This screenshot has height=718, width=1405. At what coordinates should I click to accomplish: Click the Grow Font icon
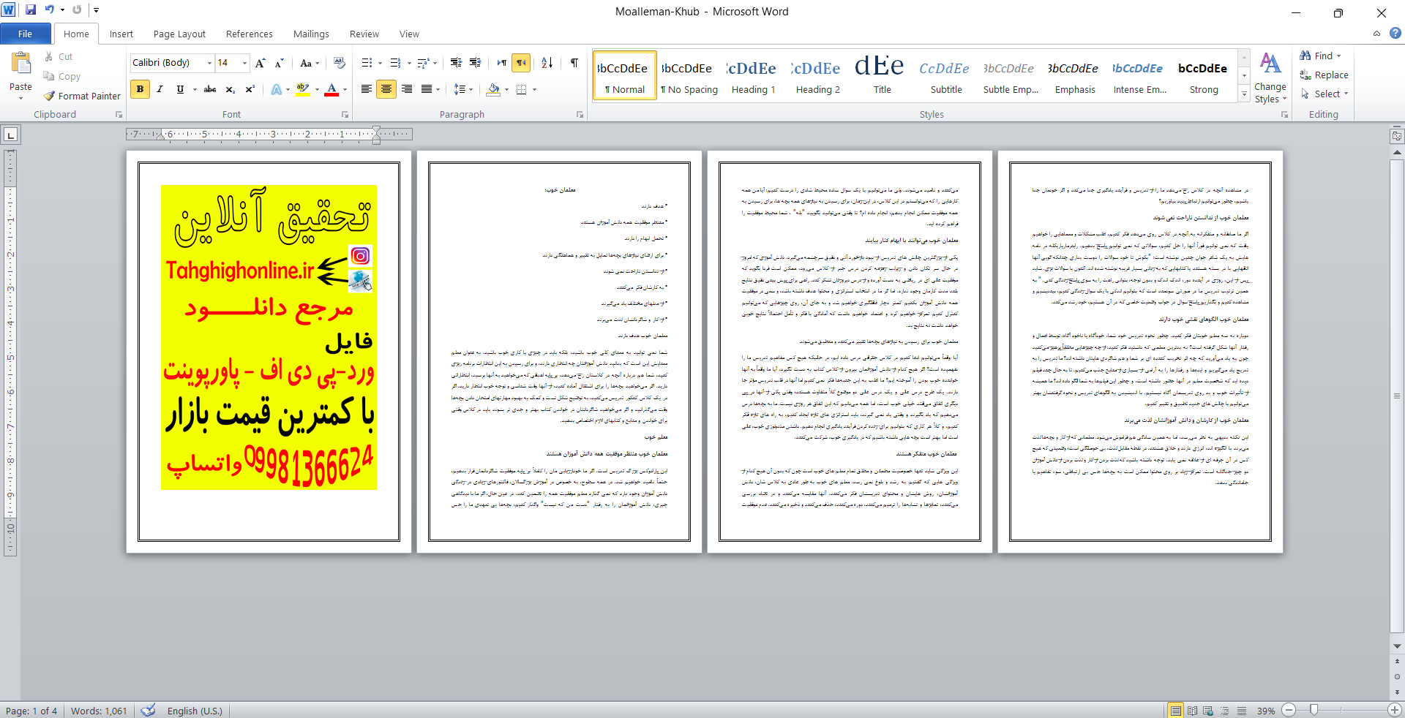261,63
